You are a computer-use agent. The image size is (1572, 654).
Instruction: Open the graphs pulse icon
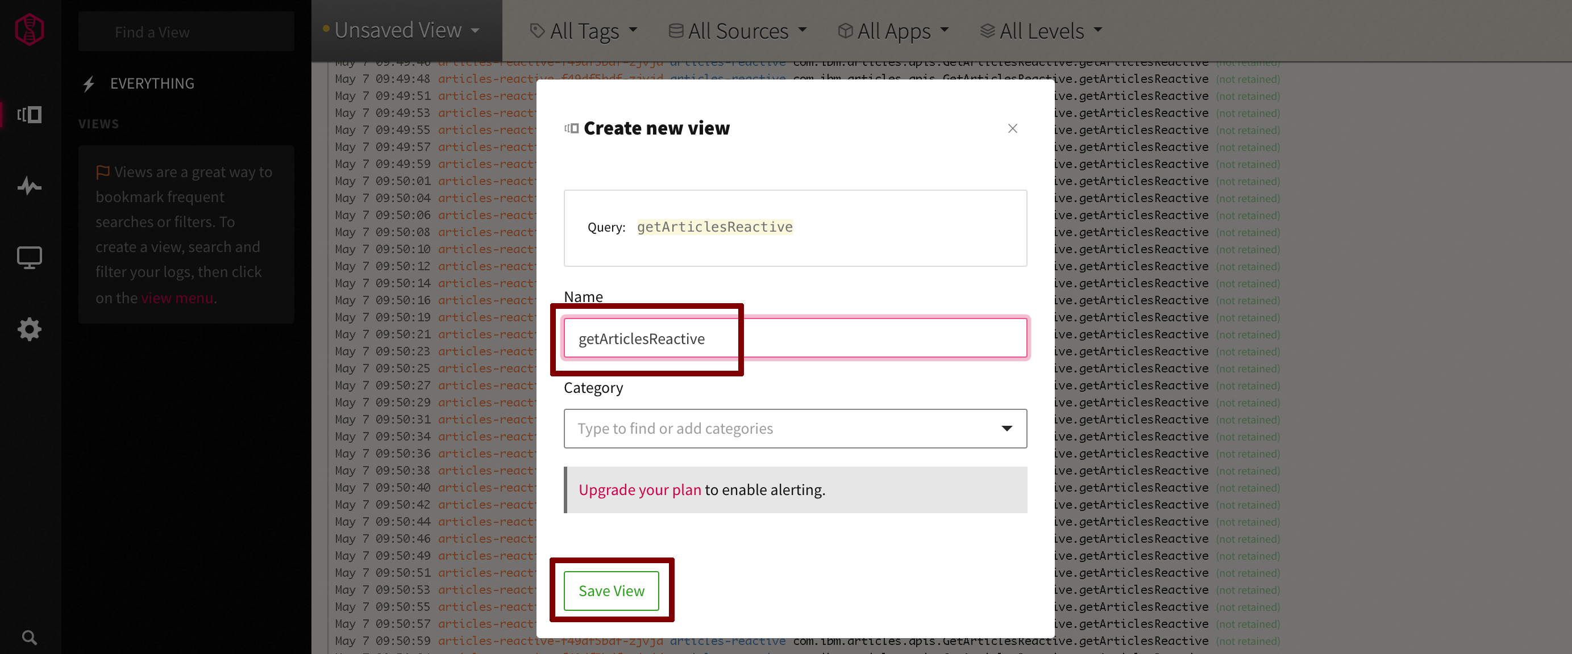pyautogui.click(x=30, y=186)
